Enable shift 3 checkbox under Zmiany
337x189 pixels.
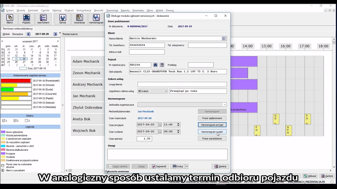coord(26,121)
